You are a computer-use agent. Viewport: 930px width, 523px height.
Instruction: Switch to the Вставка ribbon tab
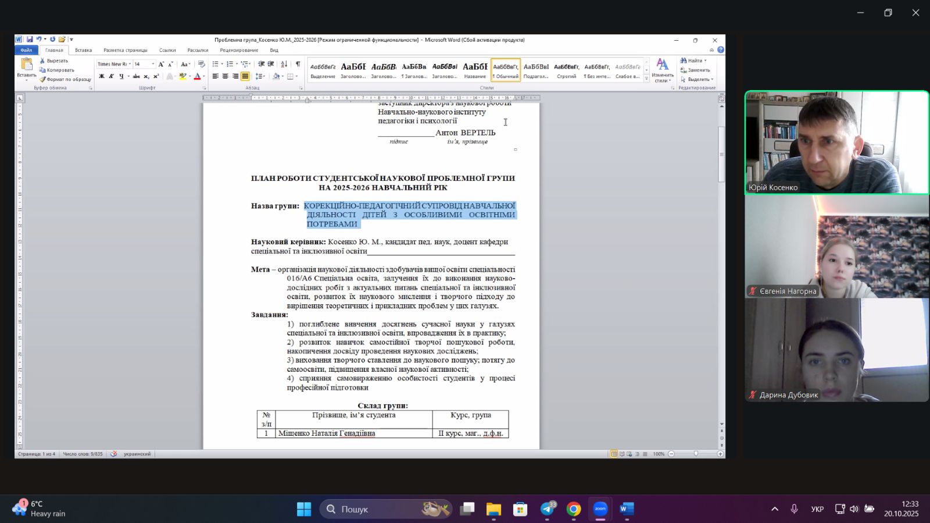pos(83,50)
